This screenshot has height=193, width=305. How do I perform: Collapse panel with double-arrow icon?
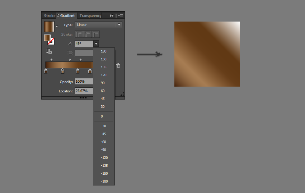point(112,16)
